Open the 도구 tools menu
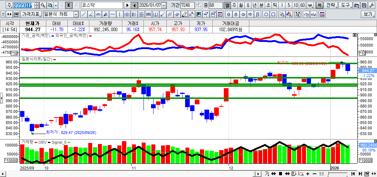This screenshot has height=177, width=377. (345, 5)
